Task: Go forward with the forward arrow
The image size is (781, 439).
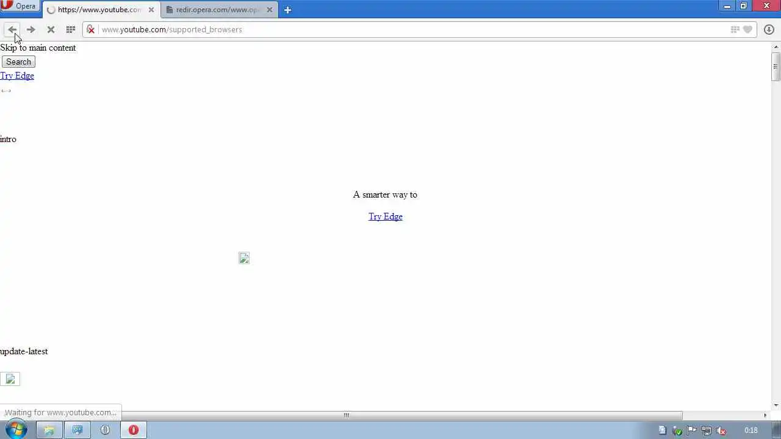Action: [x=31, y=29]
